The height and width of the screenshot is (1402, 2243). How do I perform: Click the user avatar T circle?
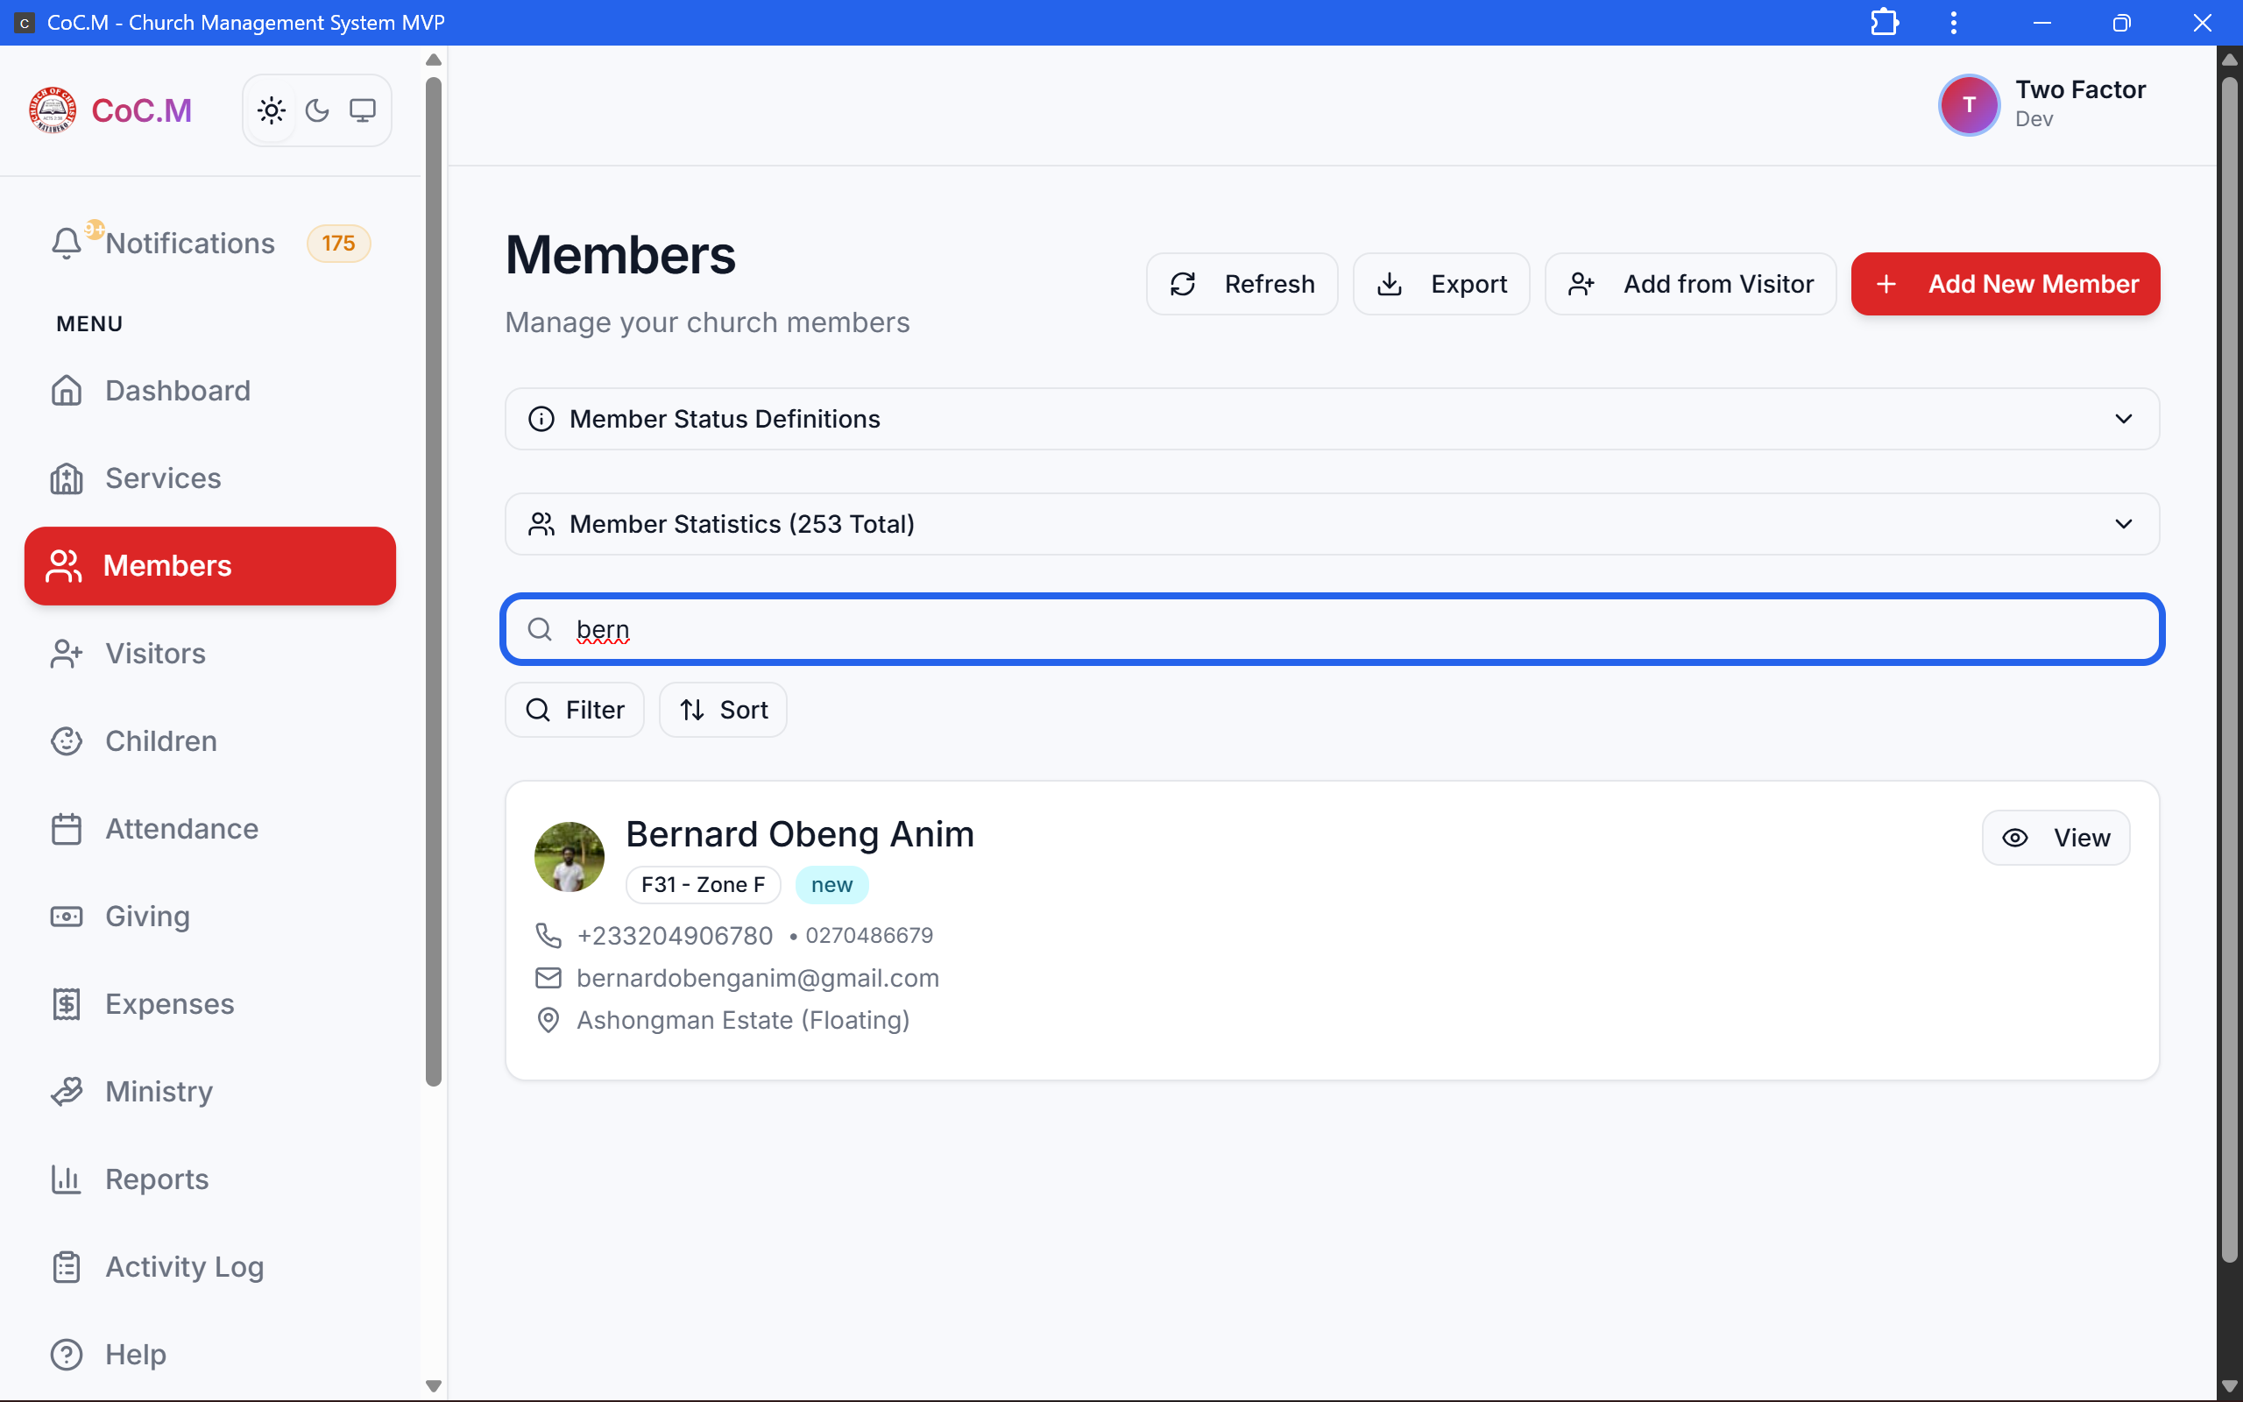click(x=1969, y=105)
